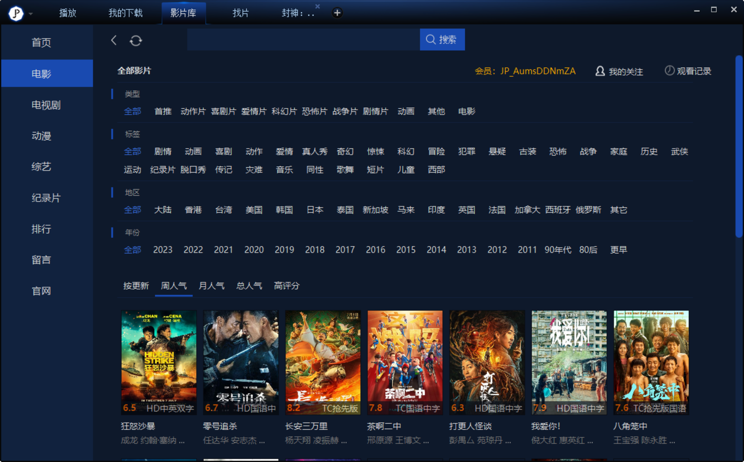Filter year by 2018
Screen dimensions: 744x462
click(315, 250)
